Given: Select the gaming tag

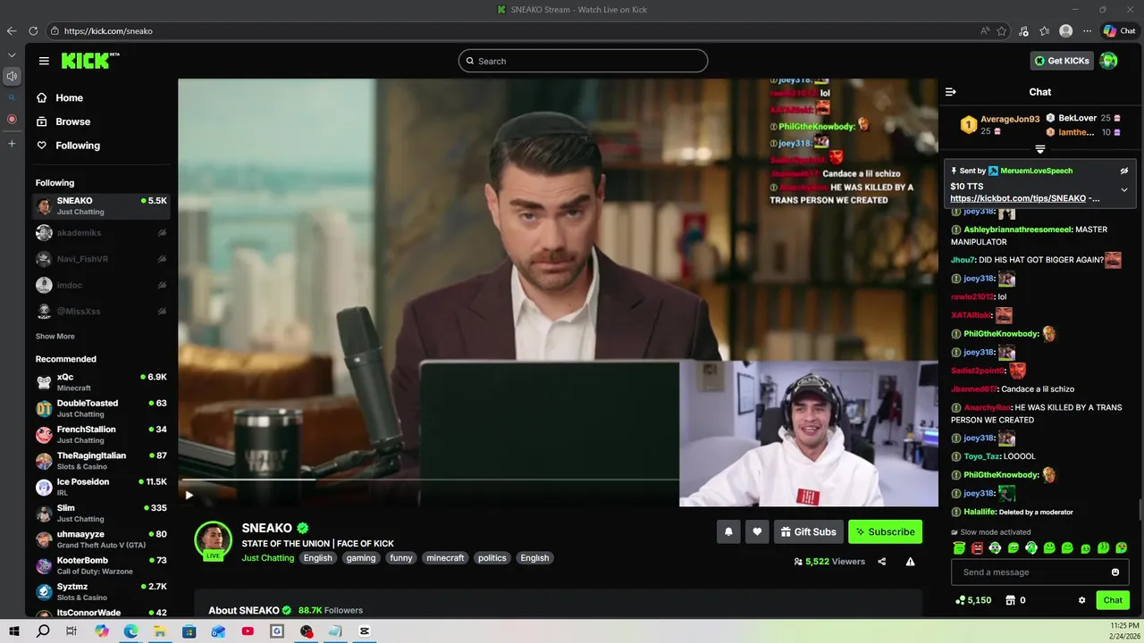Looking at the screenshot, I should [x=361, y=558].
